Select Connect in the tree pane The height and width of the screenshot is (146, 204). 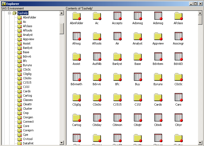[28, 122]
